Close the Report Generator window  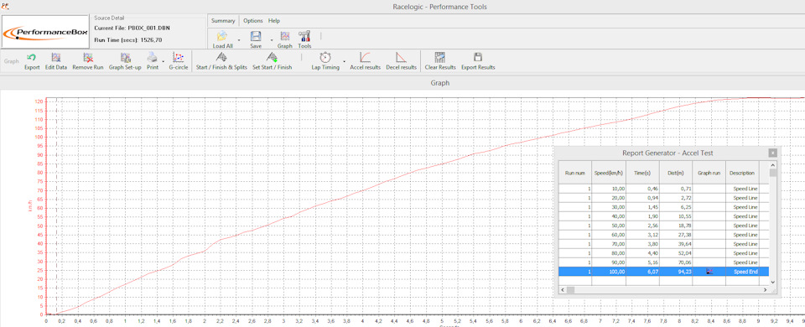772,153
